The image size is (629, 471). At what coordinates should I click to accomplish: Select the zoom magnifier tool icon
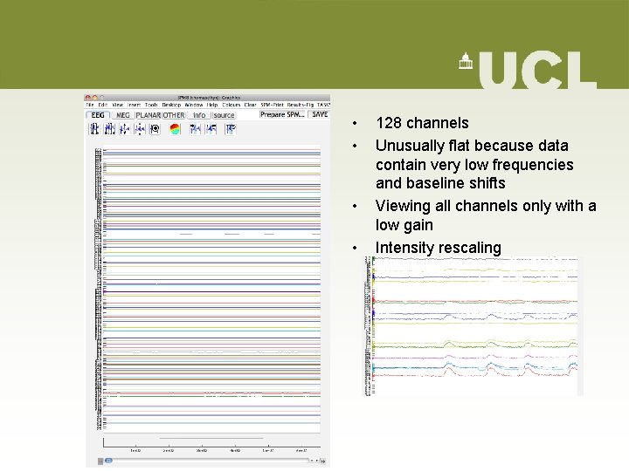click(x=155, y=129)
